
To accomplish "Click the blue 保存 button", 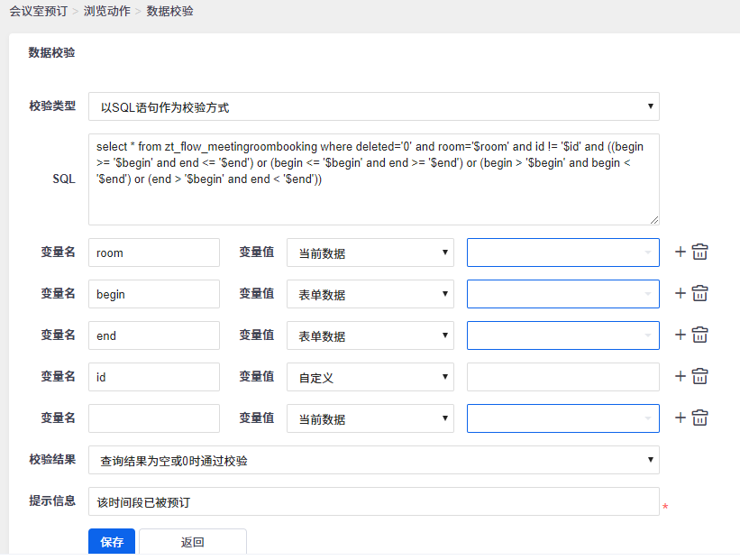I will (x=111, y=542).
